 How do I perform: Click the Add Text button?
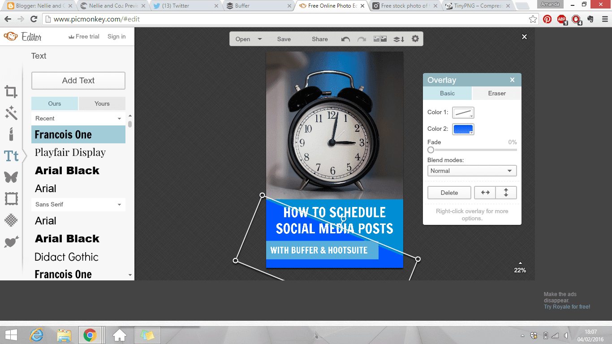tap(78, 81)
